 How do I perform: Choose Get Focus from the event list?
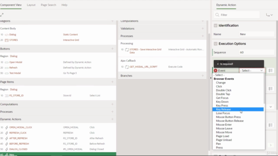238,98
